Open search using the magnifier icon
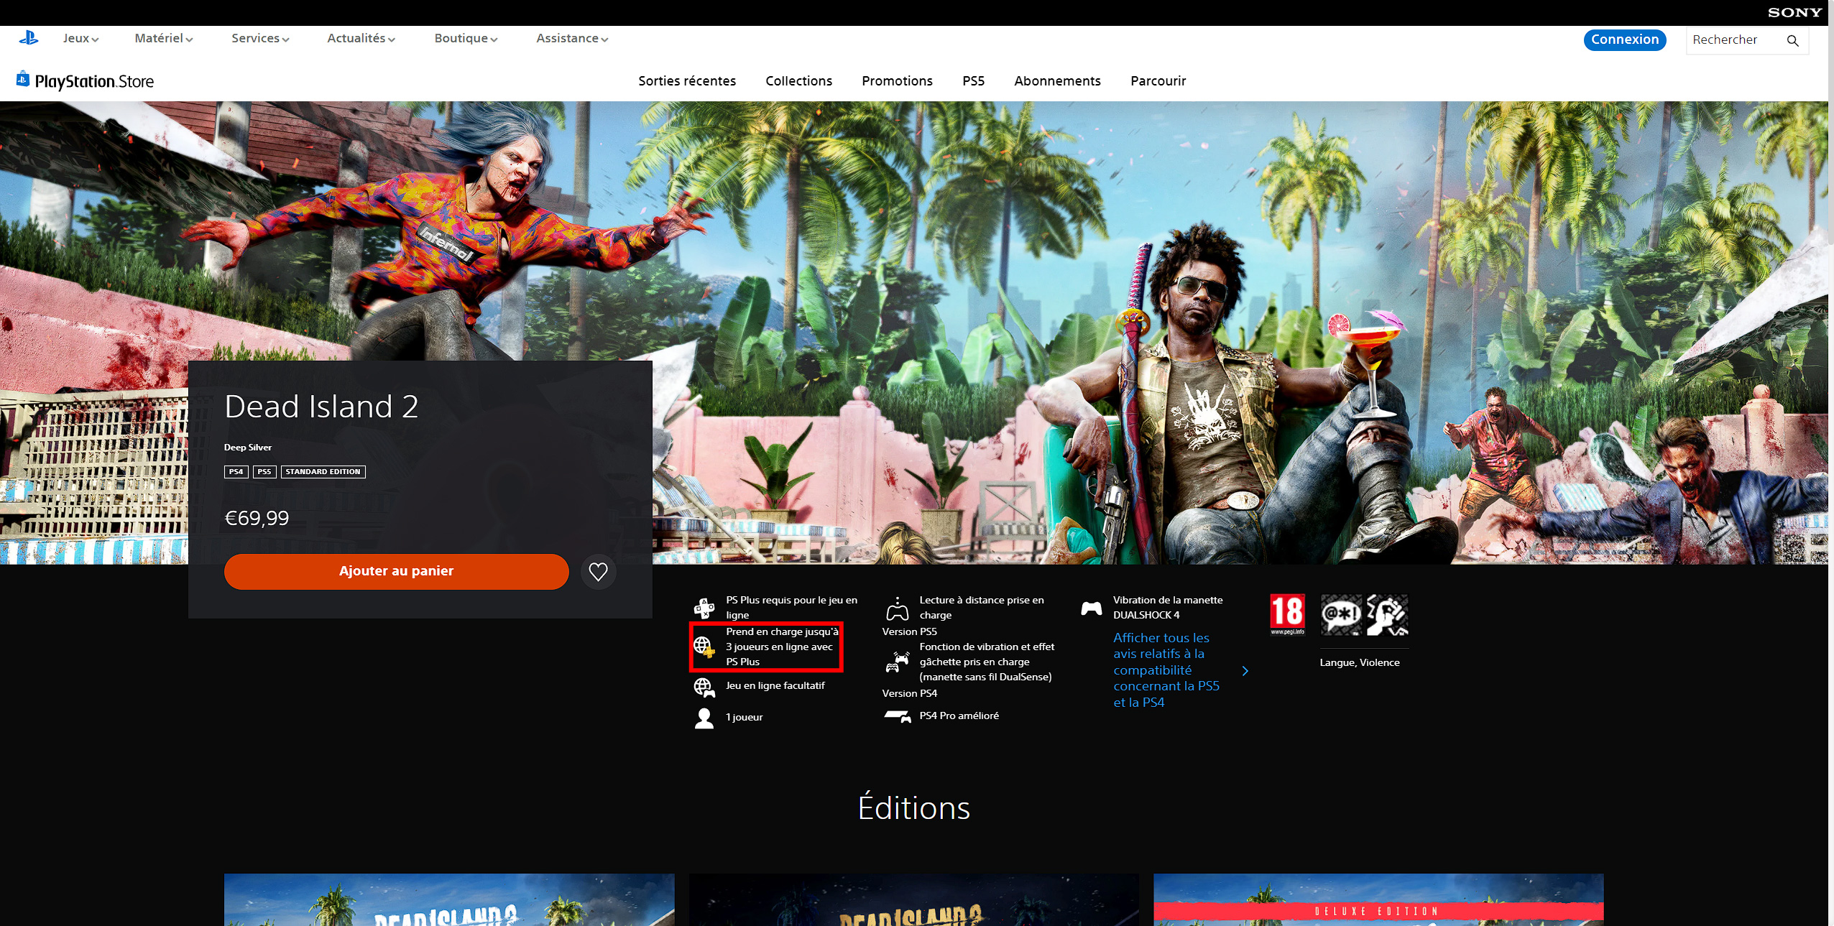Screen dimensions: 1834x926 coord(1794,40)
